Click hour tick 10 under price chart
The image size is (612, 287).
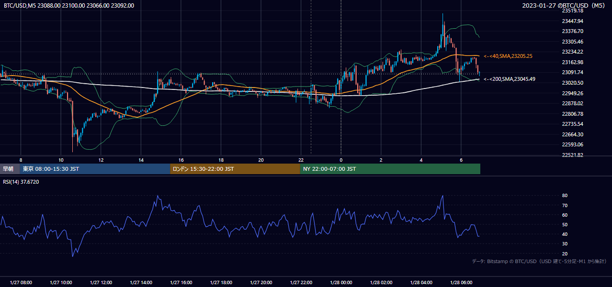tap(61, 160)
